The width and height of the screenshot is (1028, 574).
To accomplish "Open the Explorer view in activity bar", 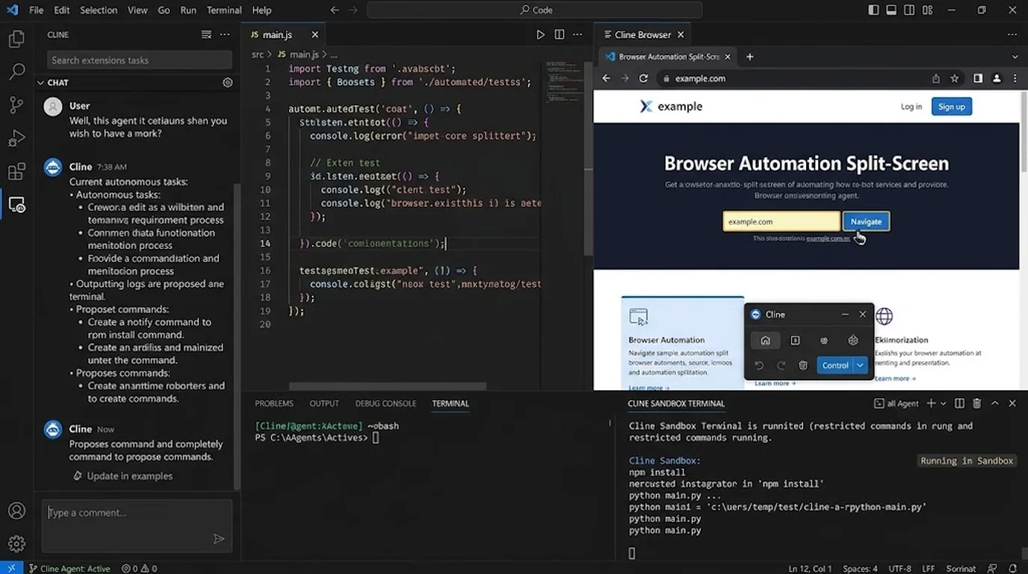I will pos(16,39).
